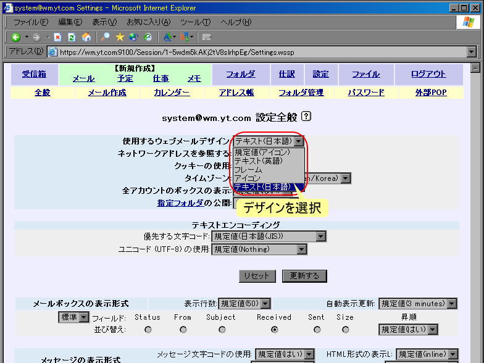This screenshot has width=484, height=363.
Task: Go to Home via house icon
Action: tap(86, 37)
